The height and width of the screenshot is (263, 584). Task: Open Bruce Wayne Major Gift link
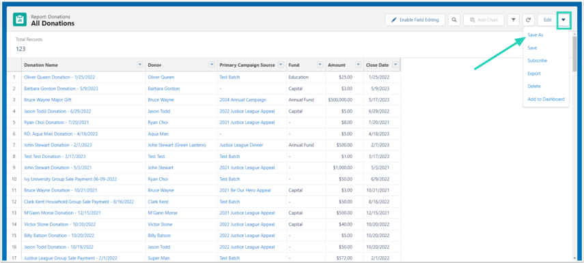[48, 100]
